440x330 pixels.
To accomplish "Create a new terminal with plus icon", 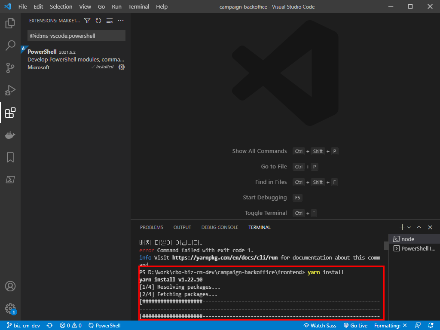I will click(402, 227).
